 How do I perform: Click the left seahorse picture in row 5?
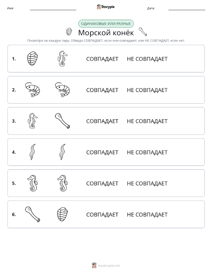click(x=33, y=183)
